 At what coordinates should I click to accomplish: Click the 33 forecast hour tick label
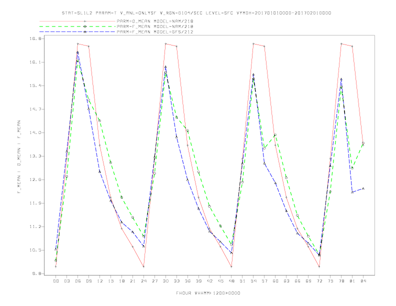coord(176,281)
